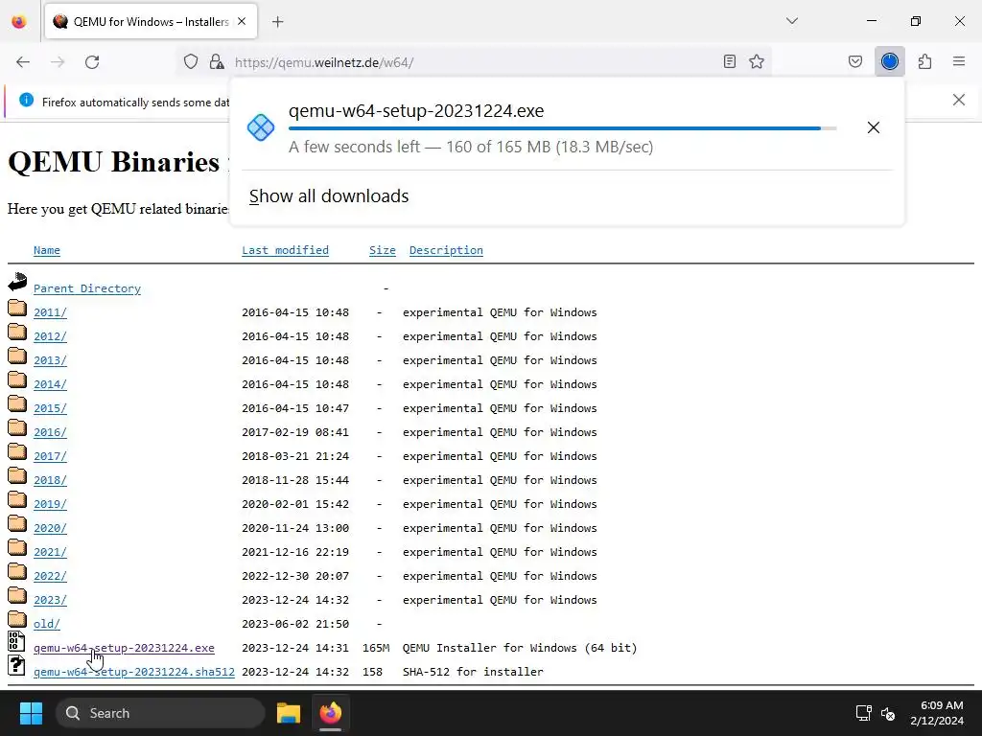
Task: Click the URL address field
Action: [476, 62]
